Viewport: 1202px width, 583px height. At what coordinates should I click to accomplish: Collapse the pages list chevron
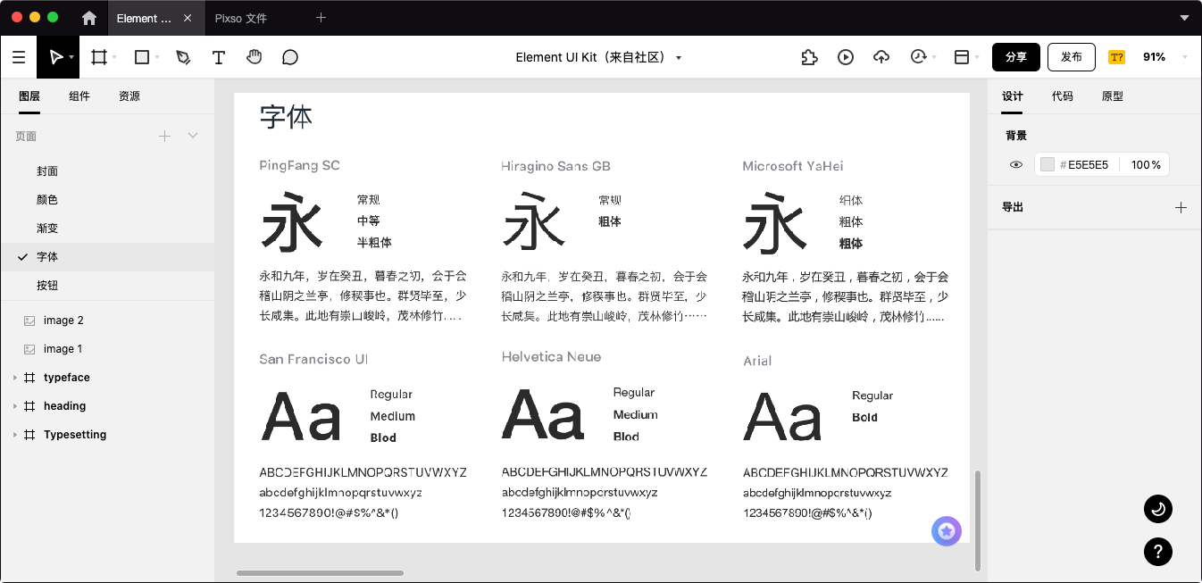click(x=193, y=136)
